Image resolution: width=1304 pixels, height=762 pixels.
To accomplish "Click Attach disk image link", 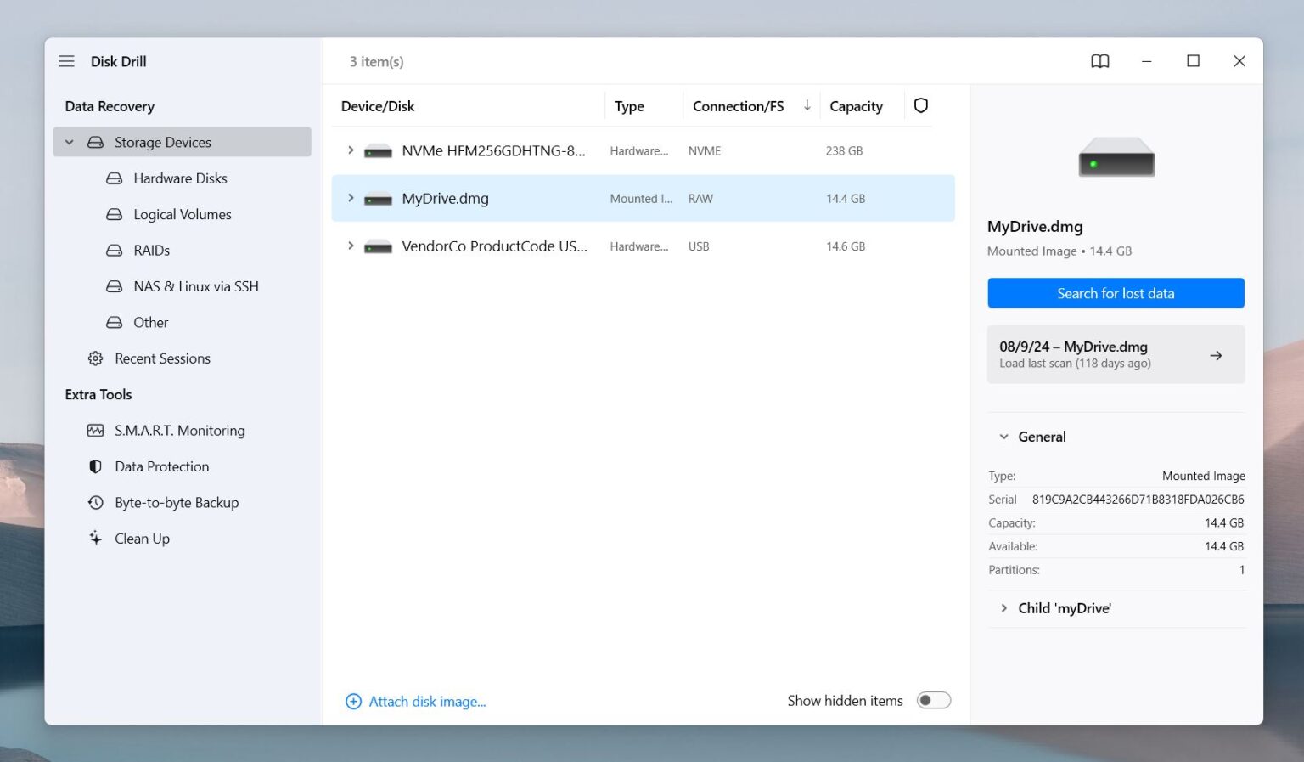I will click(427, 701).
